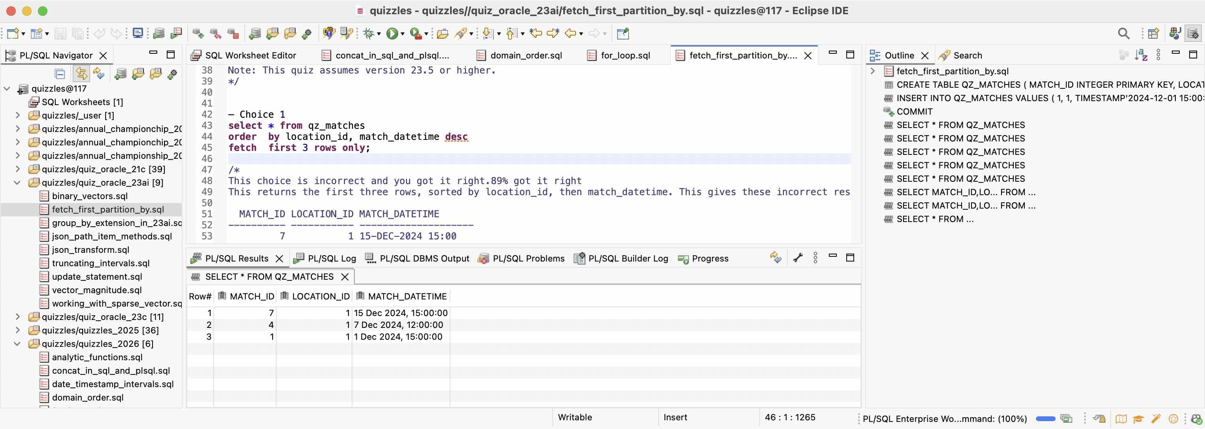Start a debug session using the bug icon
1205x429 pixels.
click(369, 33)
